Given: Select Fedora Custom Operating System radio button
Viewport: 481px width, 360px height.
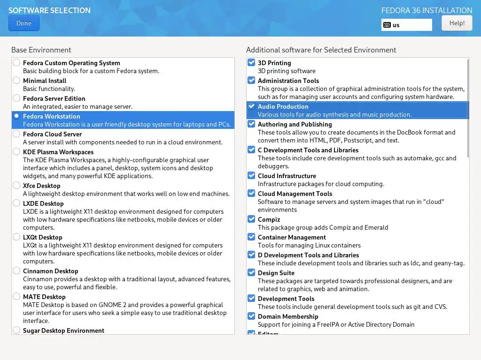Looking at the screenshot, I should point(16,63).
